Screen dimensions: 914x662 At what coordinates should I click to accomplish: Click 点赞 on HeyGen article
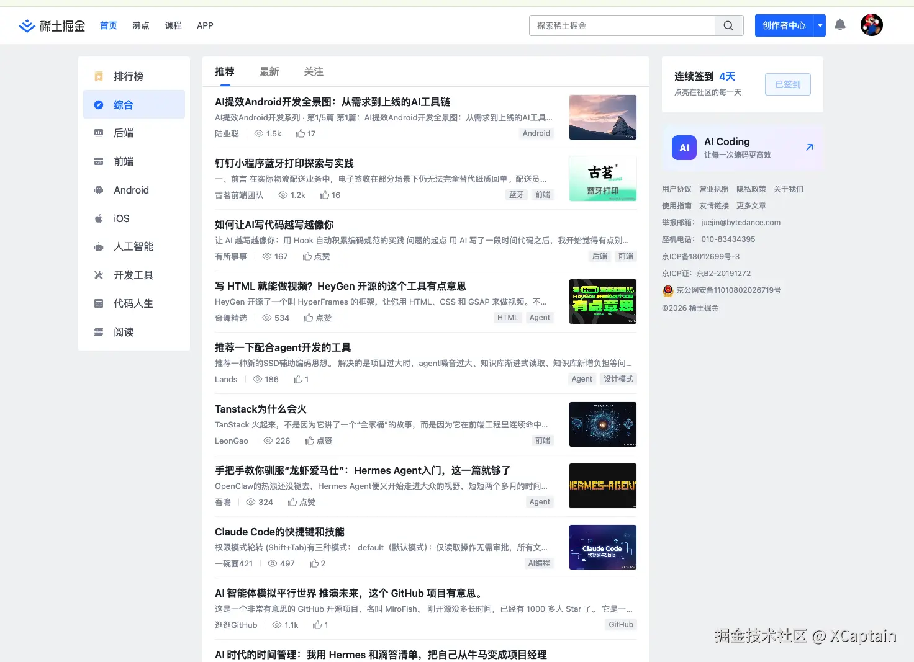(318, 318)
